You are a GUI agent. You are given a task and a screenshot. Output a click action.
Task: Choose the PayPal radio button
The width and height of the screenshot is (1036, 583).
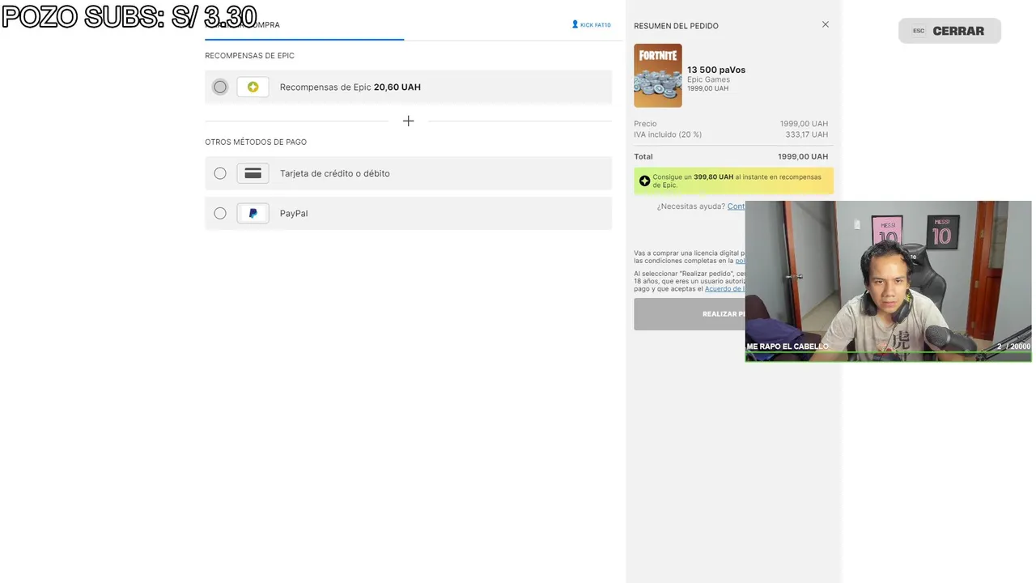(x=220, y=213)
